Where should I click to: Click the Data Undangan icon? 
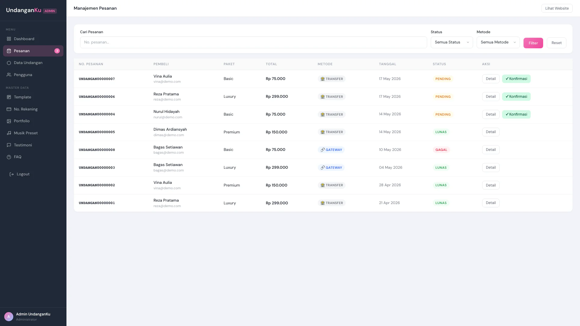pos(9,63)
